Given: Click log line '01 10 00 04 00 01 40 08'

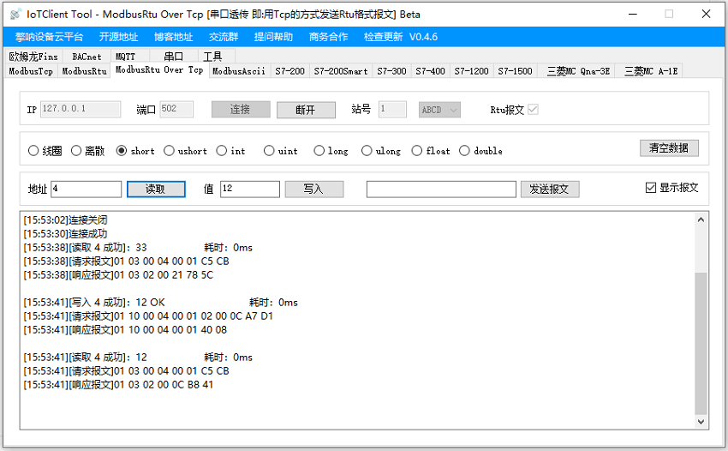Looking at the screenshot, I should [x=125, y=330].
